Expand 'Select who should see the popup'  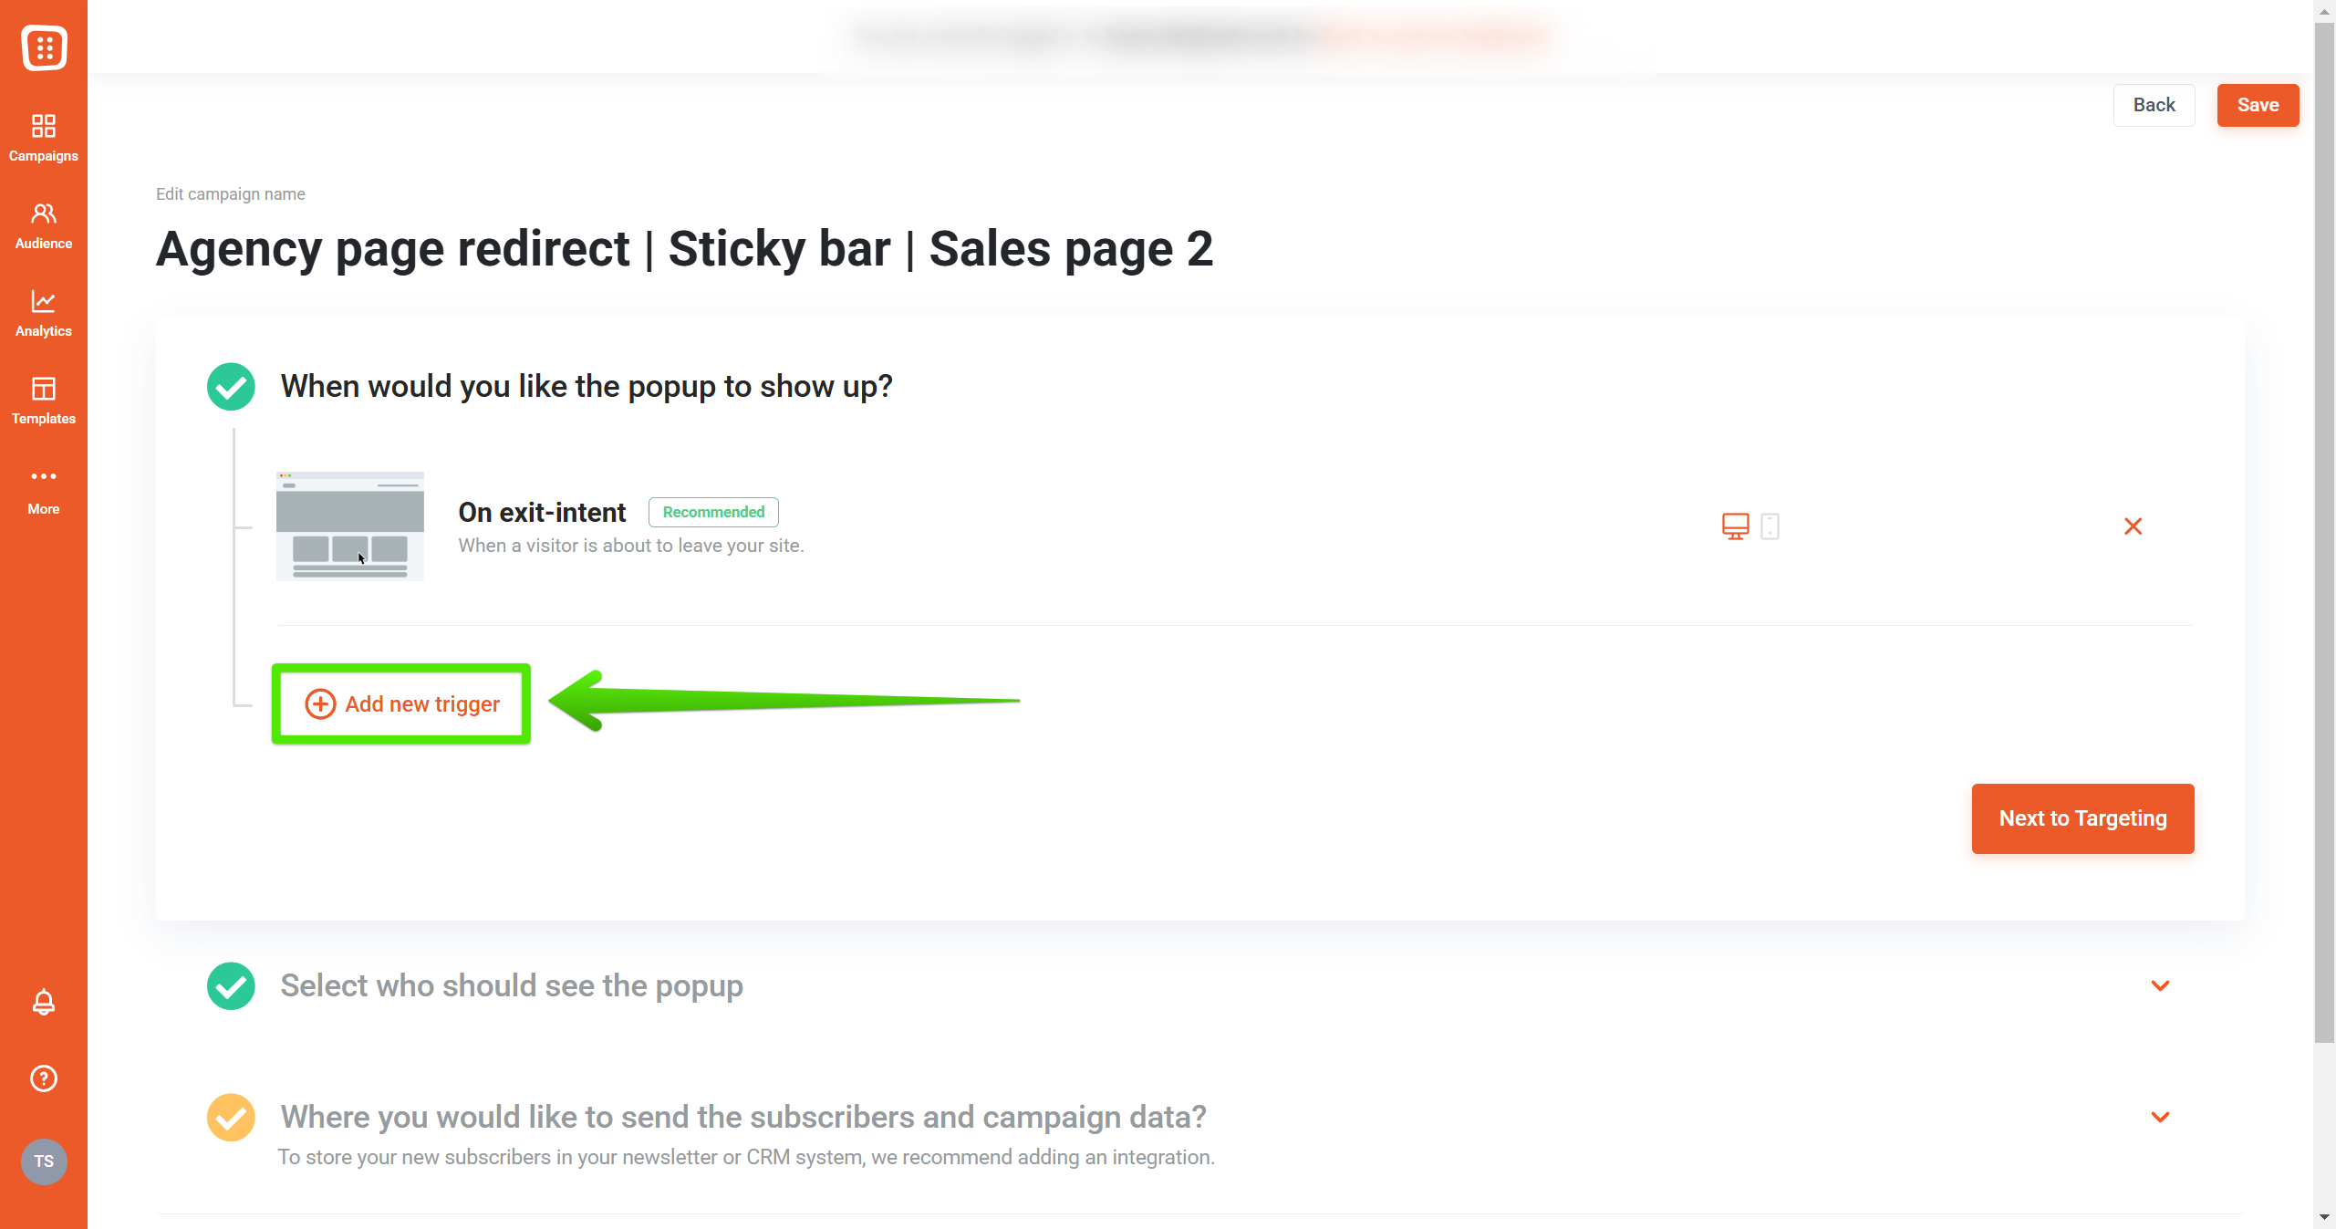coord(2160,985)
